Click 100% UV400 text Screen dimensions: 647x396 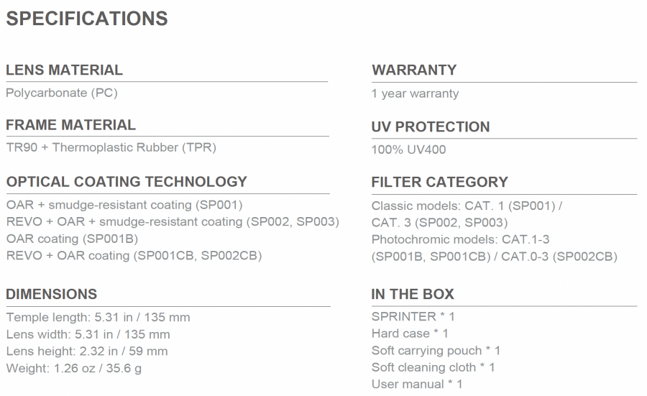(x=408, y=149)
